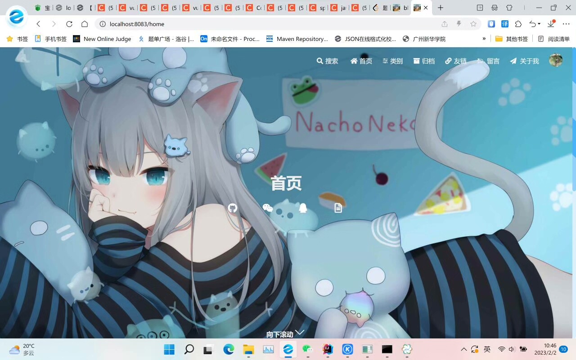Open the 留言 message board page
Screen dimensions: 576x360
point(488,61)
